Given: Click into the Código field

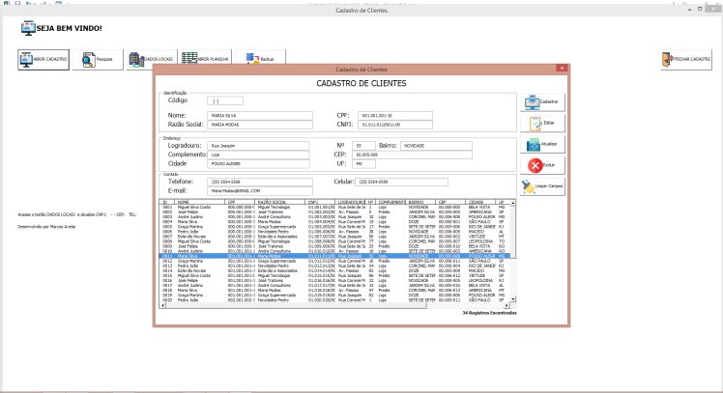Looking at the screenshot, I should (225, 100).
